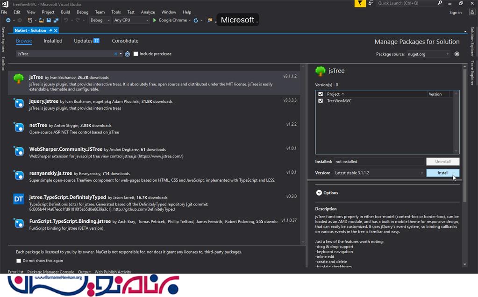Switch to the Installed tab
This screenshot has width=478, height=297.
[53, 41]
